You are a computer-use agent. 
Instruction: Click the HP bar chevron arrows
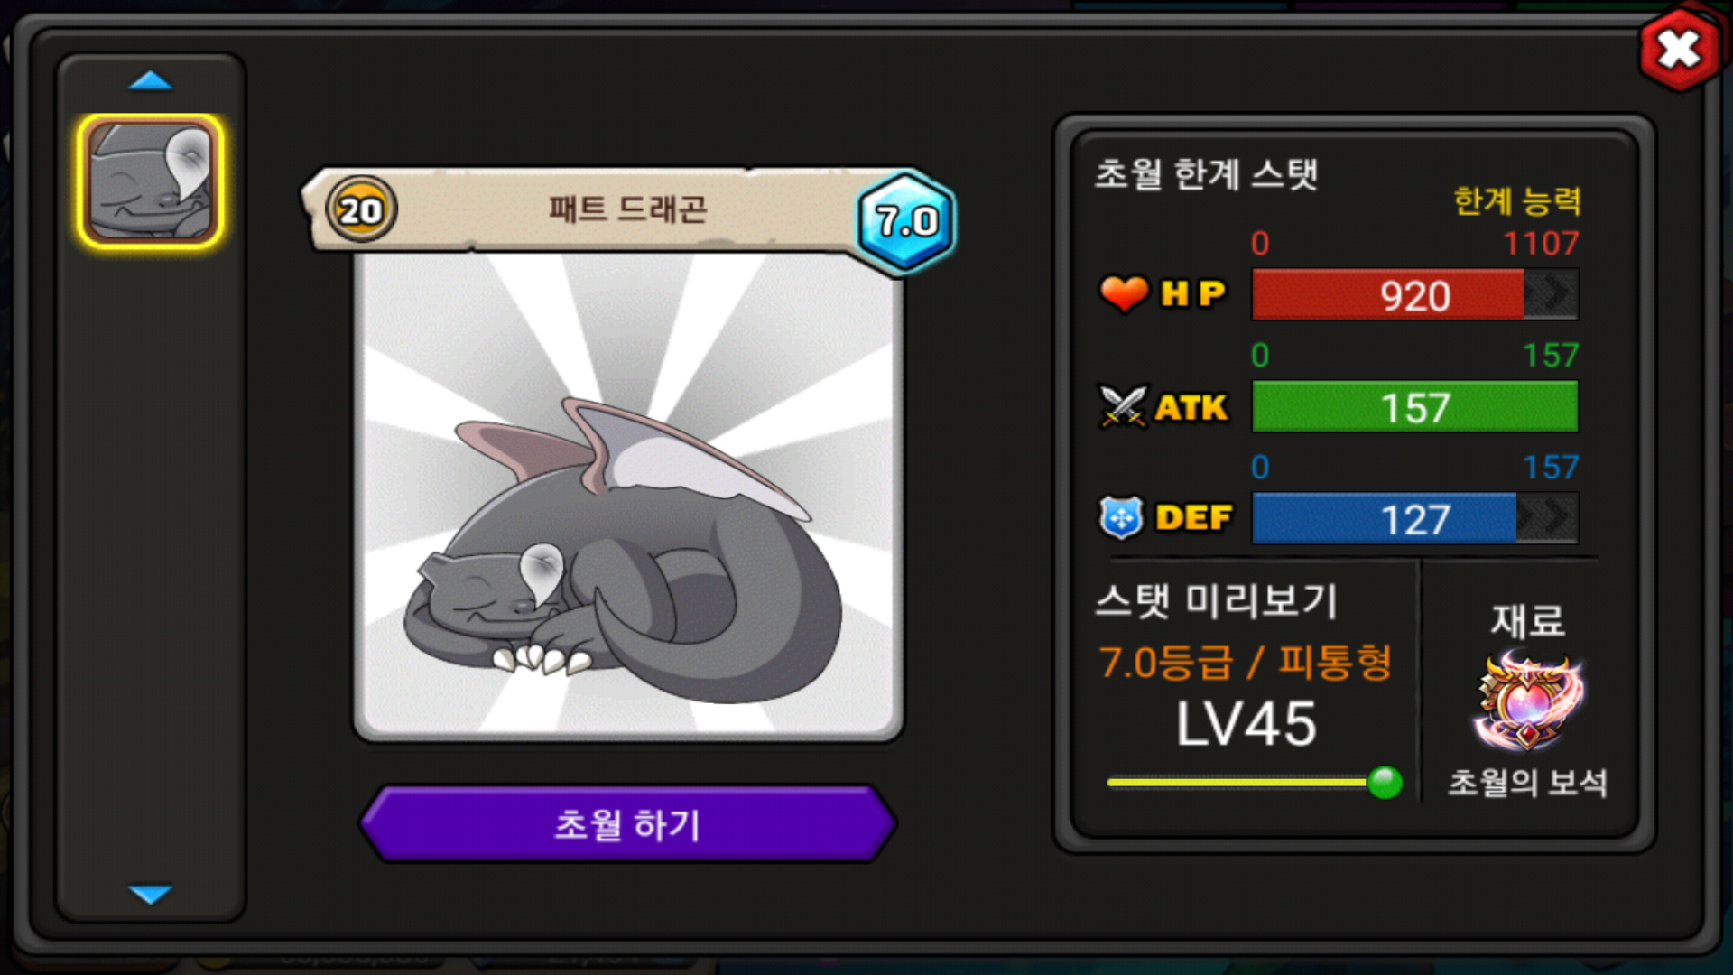coord(1552,294)
